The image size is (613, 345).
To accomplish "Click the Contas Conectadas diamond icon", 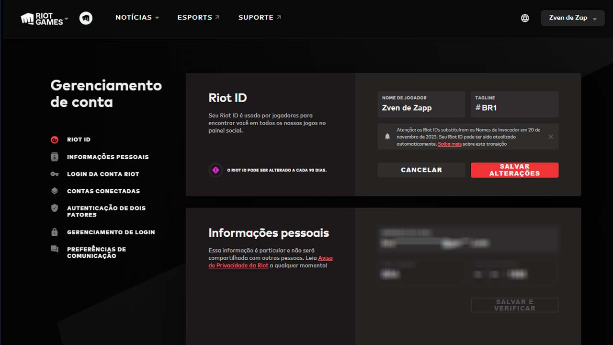I will [x=54, y=191].
